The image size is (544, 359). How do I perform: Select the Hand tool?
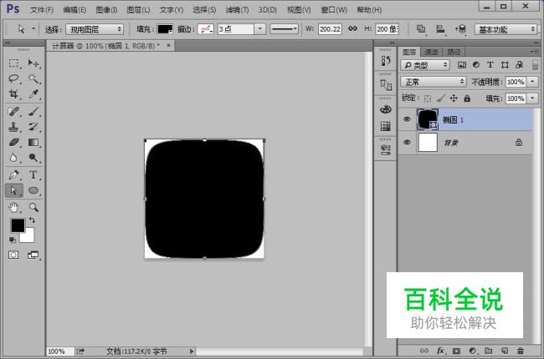(13, 207)
